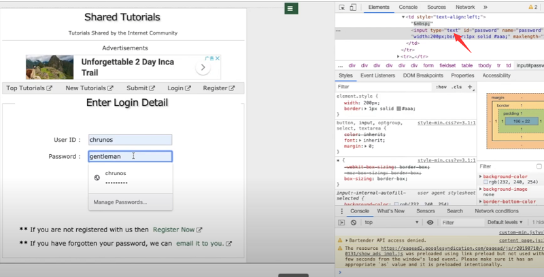
Task: Toggle the .cls element classes option
Action: [456, 87]
